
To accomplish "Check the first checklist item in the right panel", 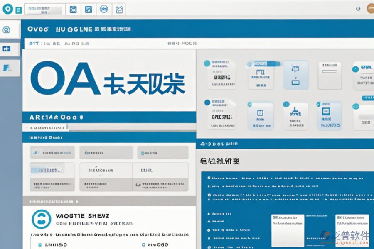I will point(209,178).
